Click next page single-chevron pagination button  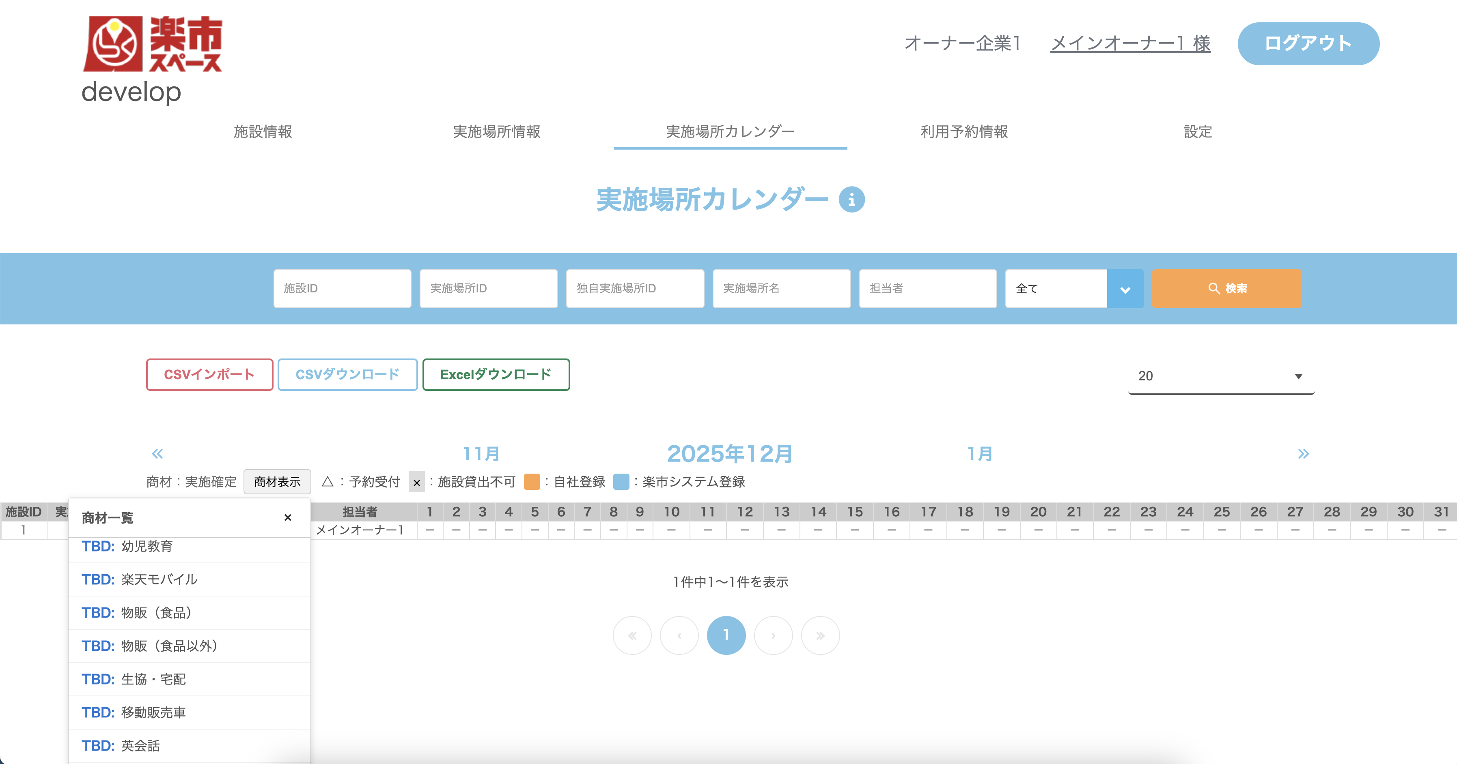click(773, 635)
